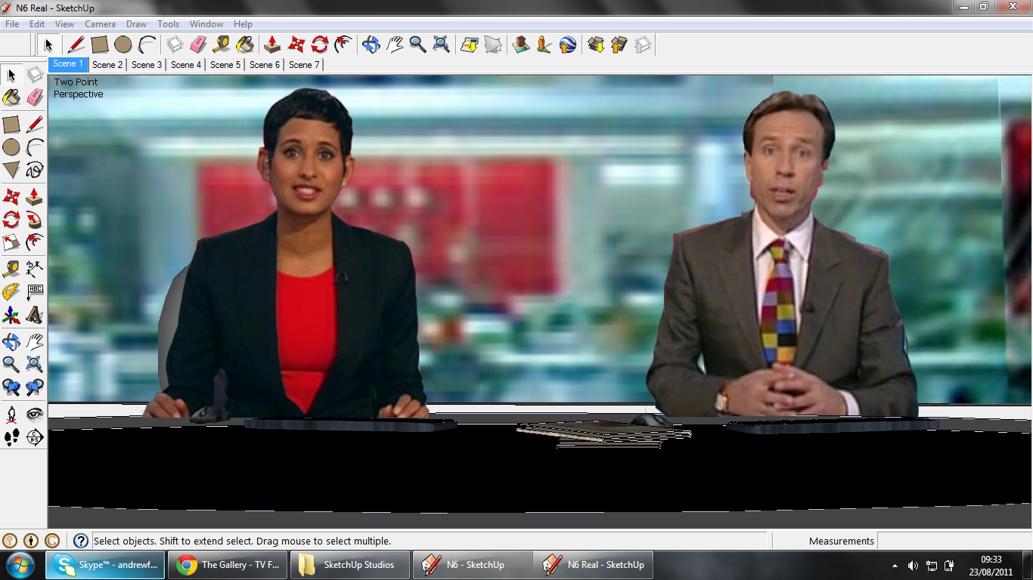1033x580 pixels.
Task: Open the Window menu
Action: pos(206,24)
